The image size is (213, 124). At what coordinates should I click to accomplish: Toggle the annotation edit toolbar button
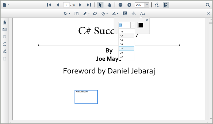point(166,5)
